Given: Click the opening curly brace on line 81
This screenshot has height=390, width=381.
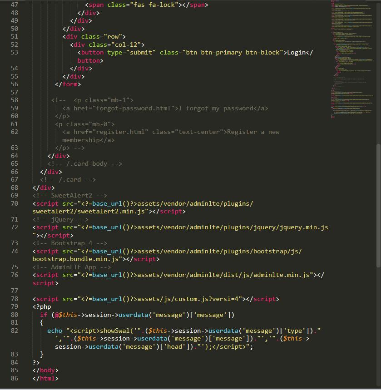Looking at the screenshot, I should tap(42, 323).
